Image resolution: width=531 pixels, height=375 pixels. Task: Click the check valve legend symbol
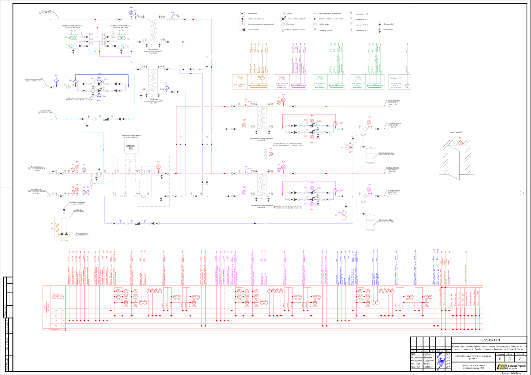(242, 30)
